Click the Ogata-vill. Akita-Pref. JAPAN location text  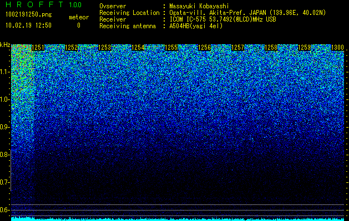(x=247, y=13)
